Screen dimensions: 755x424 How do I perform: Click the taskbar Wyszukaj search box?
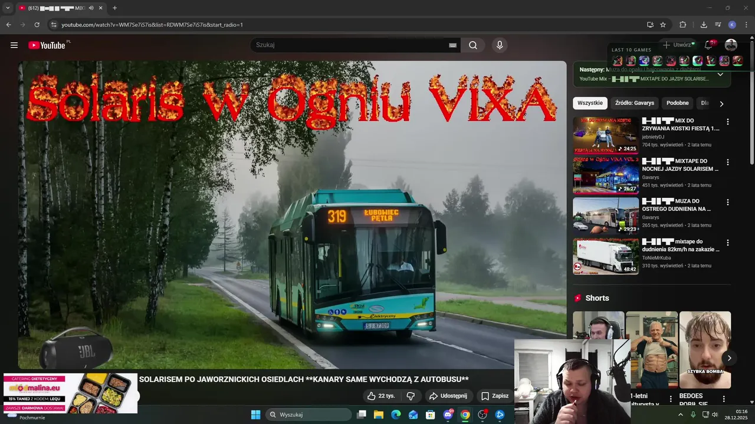tap(307, 415)
